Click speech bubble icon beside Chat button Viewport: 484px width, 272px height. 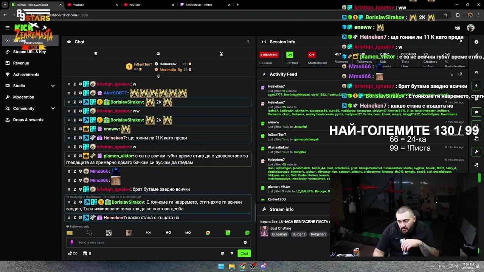pyautogui.click(x=222, y=253)
